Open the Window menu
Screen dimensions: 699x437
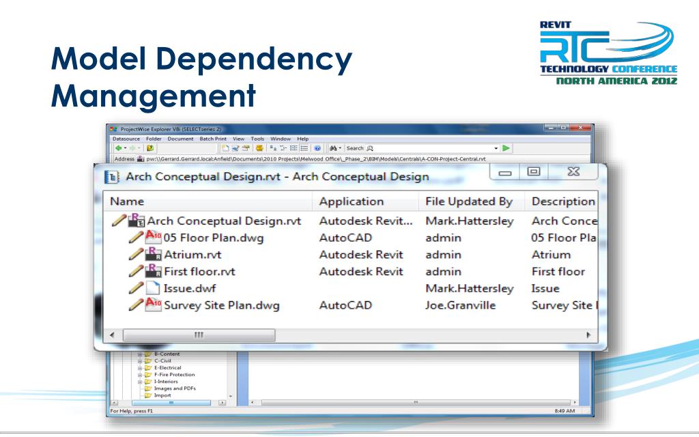(281, 139)
